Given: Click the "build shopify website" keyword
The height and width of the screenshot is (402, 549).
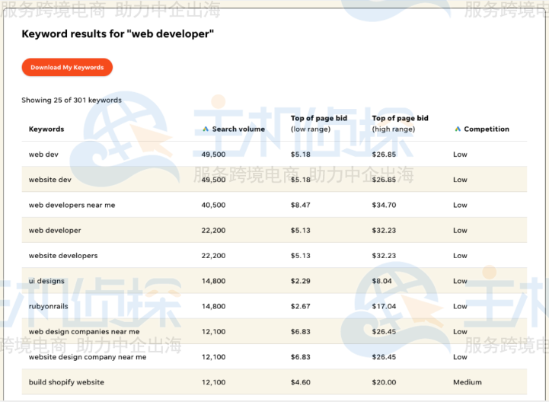Looking at the screenshot, I should 66,382.
